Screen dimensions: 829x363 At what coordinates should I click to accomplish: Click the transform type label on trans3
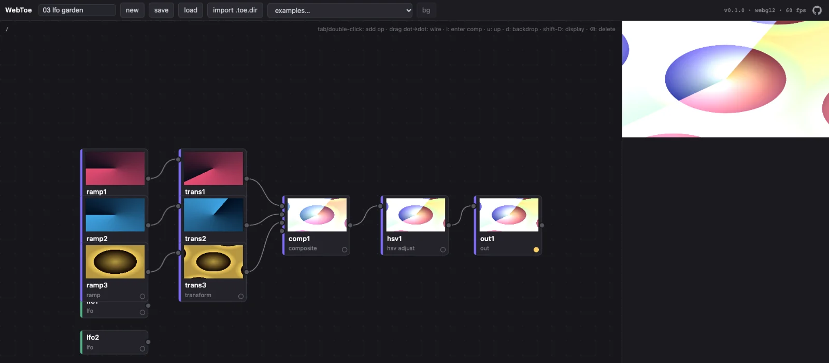pyautogui.click(x=198, y=295)
